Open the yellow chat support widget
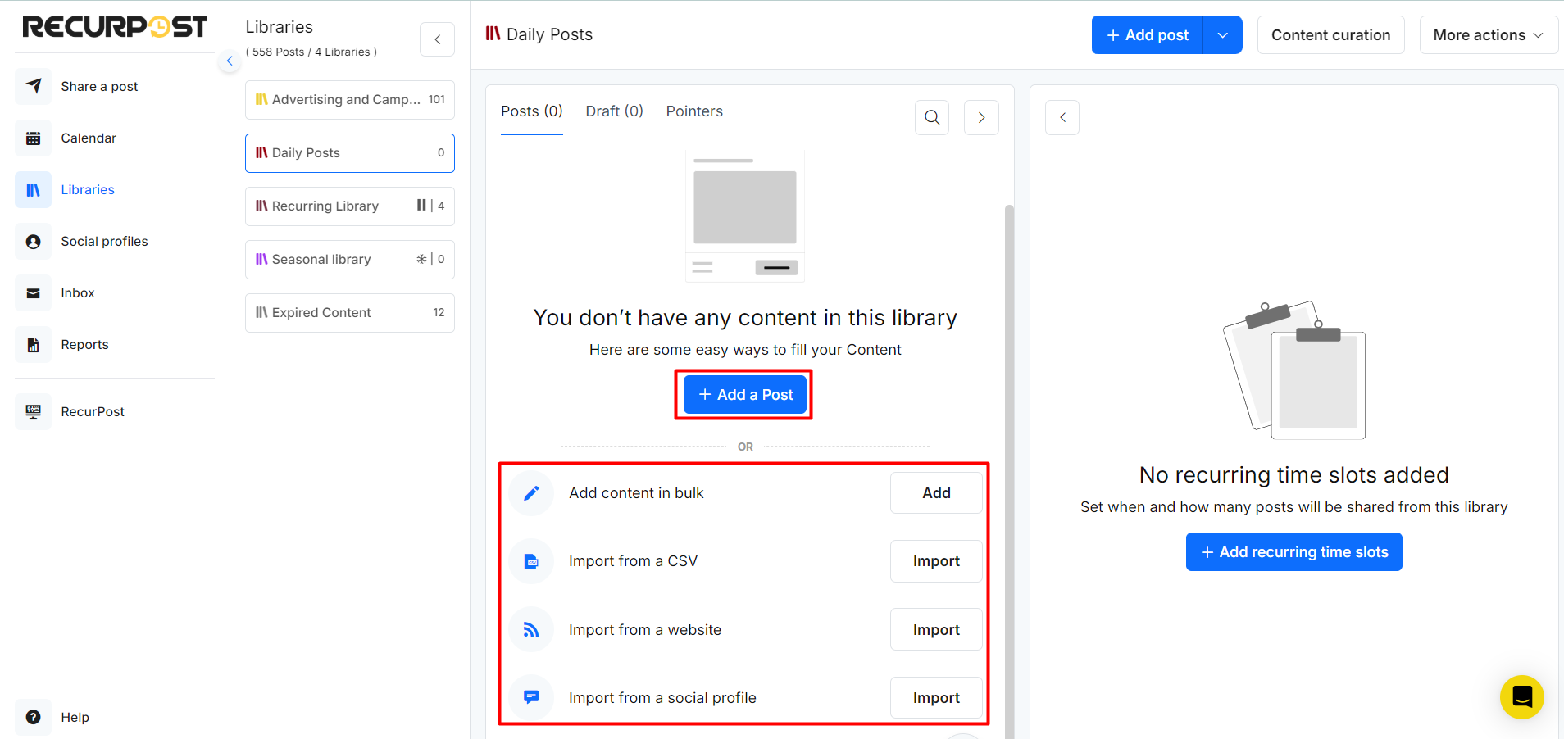Image resolution: width=1564 pixels, height=739 pixels. (x=1522, y=697)
